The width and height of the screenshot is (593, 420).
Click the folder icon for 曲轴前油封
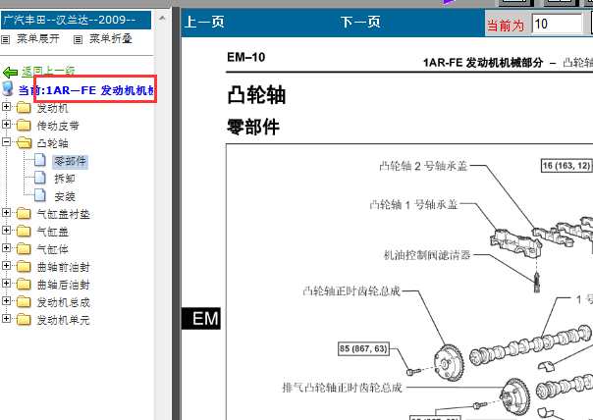[x=24, y=267]
